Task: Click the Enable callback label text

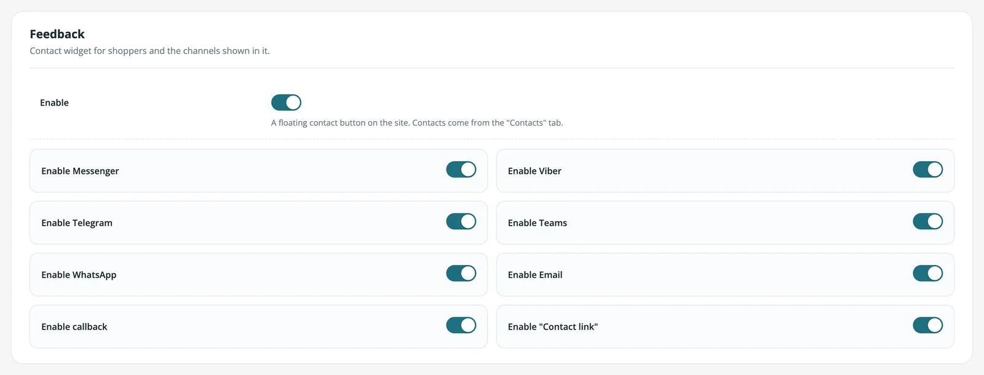Action: tap(74, 327)
